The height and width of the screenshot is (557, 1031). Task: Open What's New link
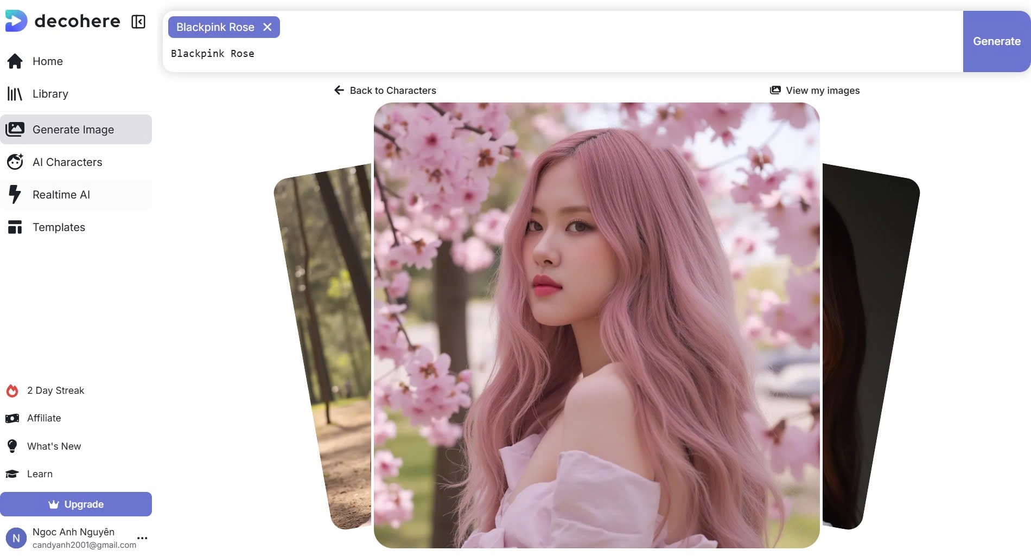tap(43, 446)
